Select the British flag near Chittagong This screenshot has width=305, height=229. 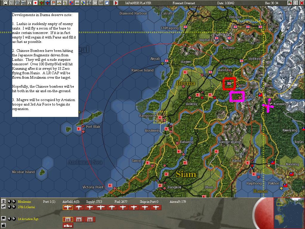click(x=185, y=27)
